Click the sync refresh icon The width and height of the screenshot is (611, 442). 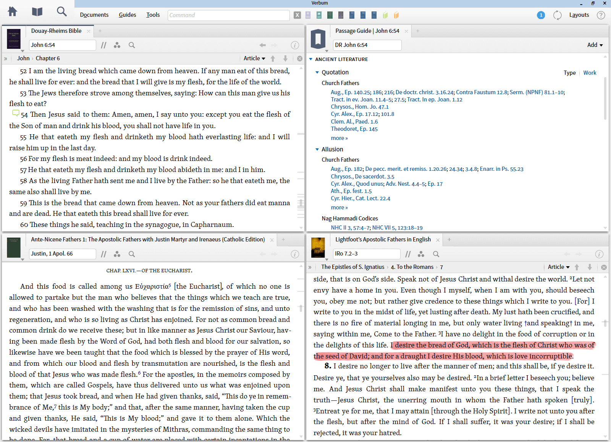557,15
